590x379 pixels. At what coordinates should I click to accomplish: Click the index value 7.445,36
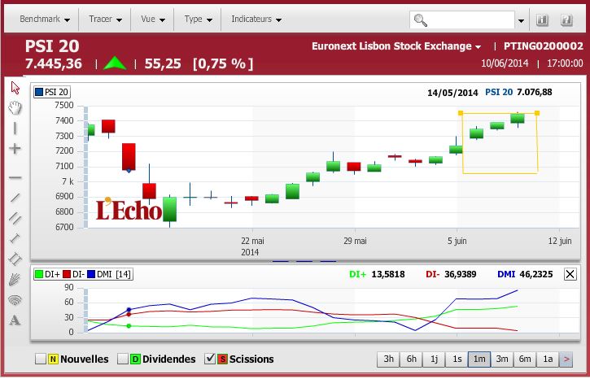pos(54,63)
